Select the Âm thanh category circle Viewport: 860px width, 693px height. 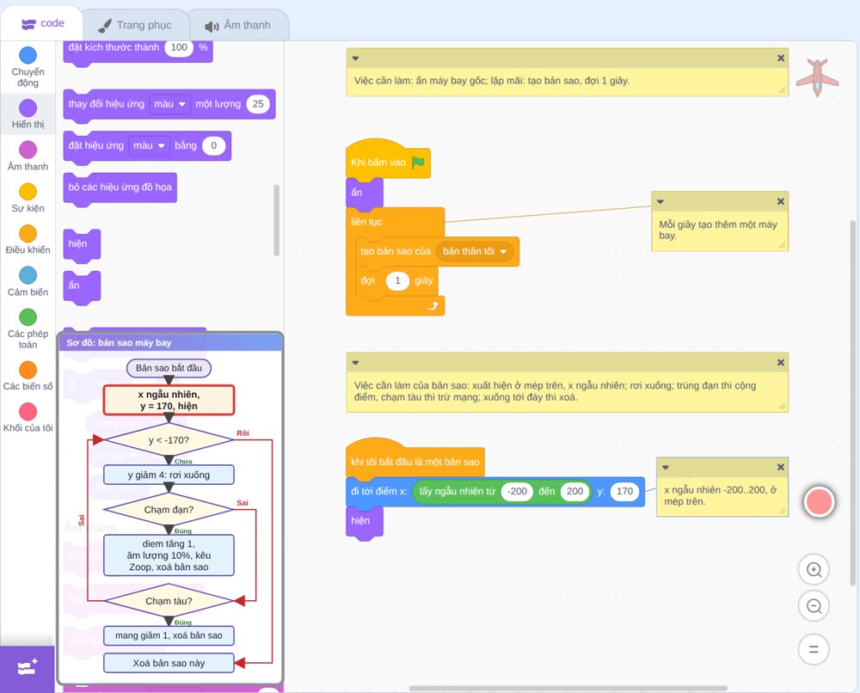tap(28, 150)
